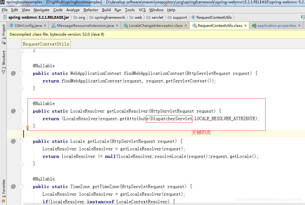The width and height of the screenshot is (305, 205).
Task: Click the @ gutter icon beside findWebApplicationContext
Action: pyautogui.click(x=13, y=73)
